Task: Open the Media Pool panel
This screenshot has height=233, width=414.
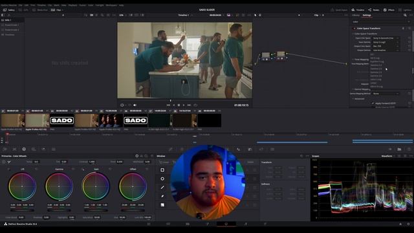Action: (x=39, y=10)
